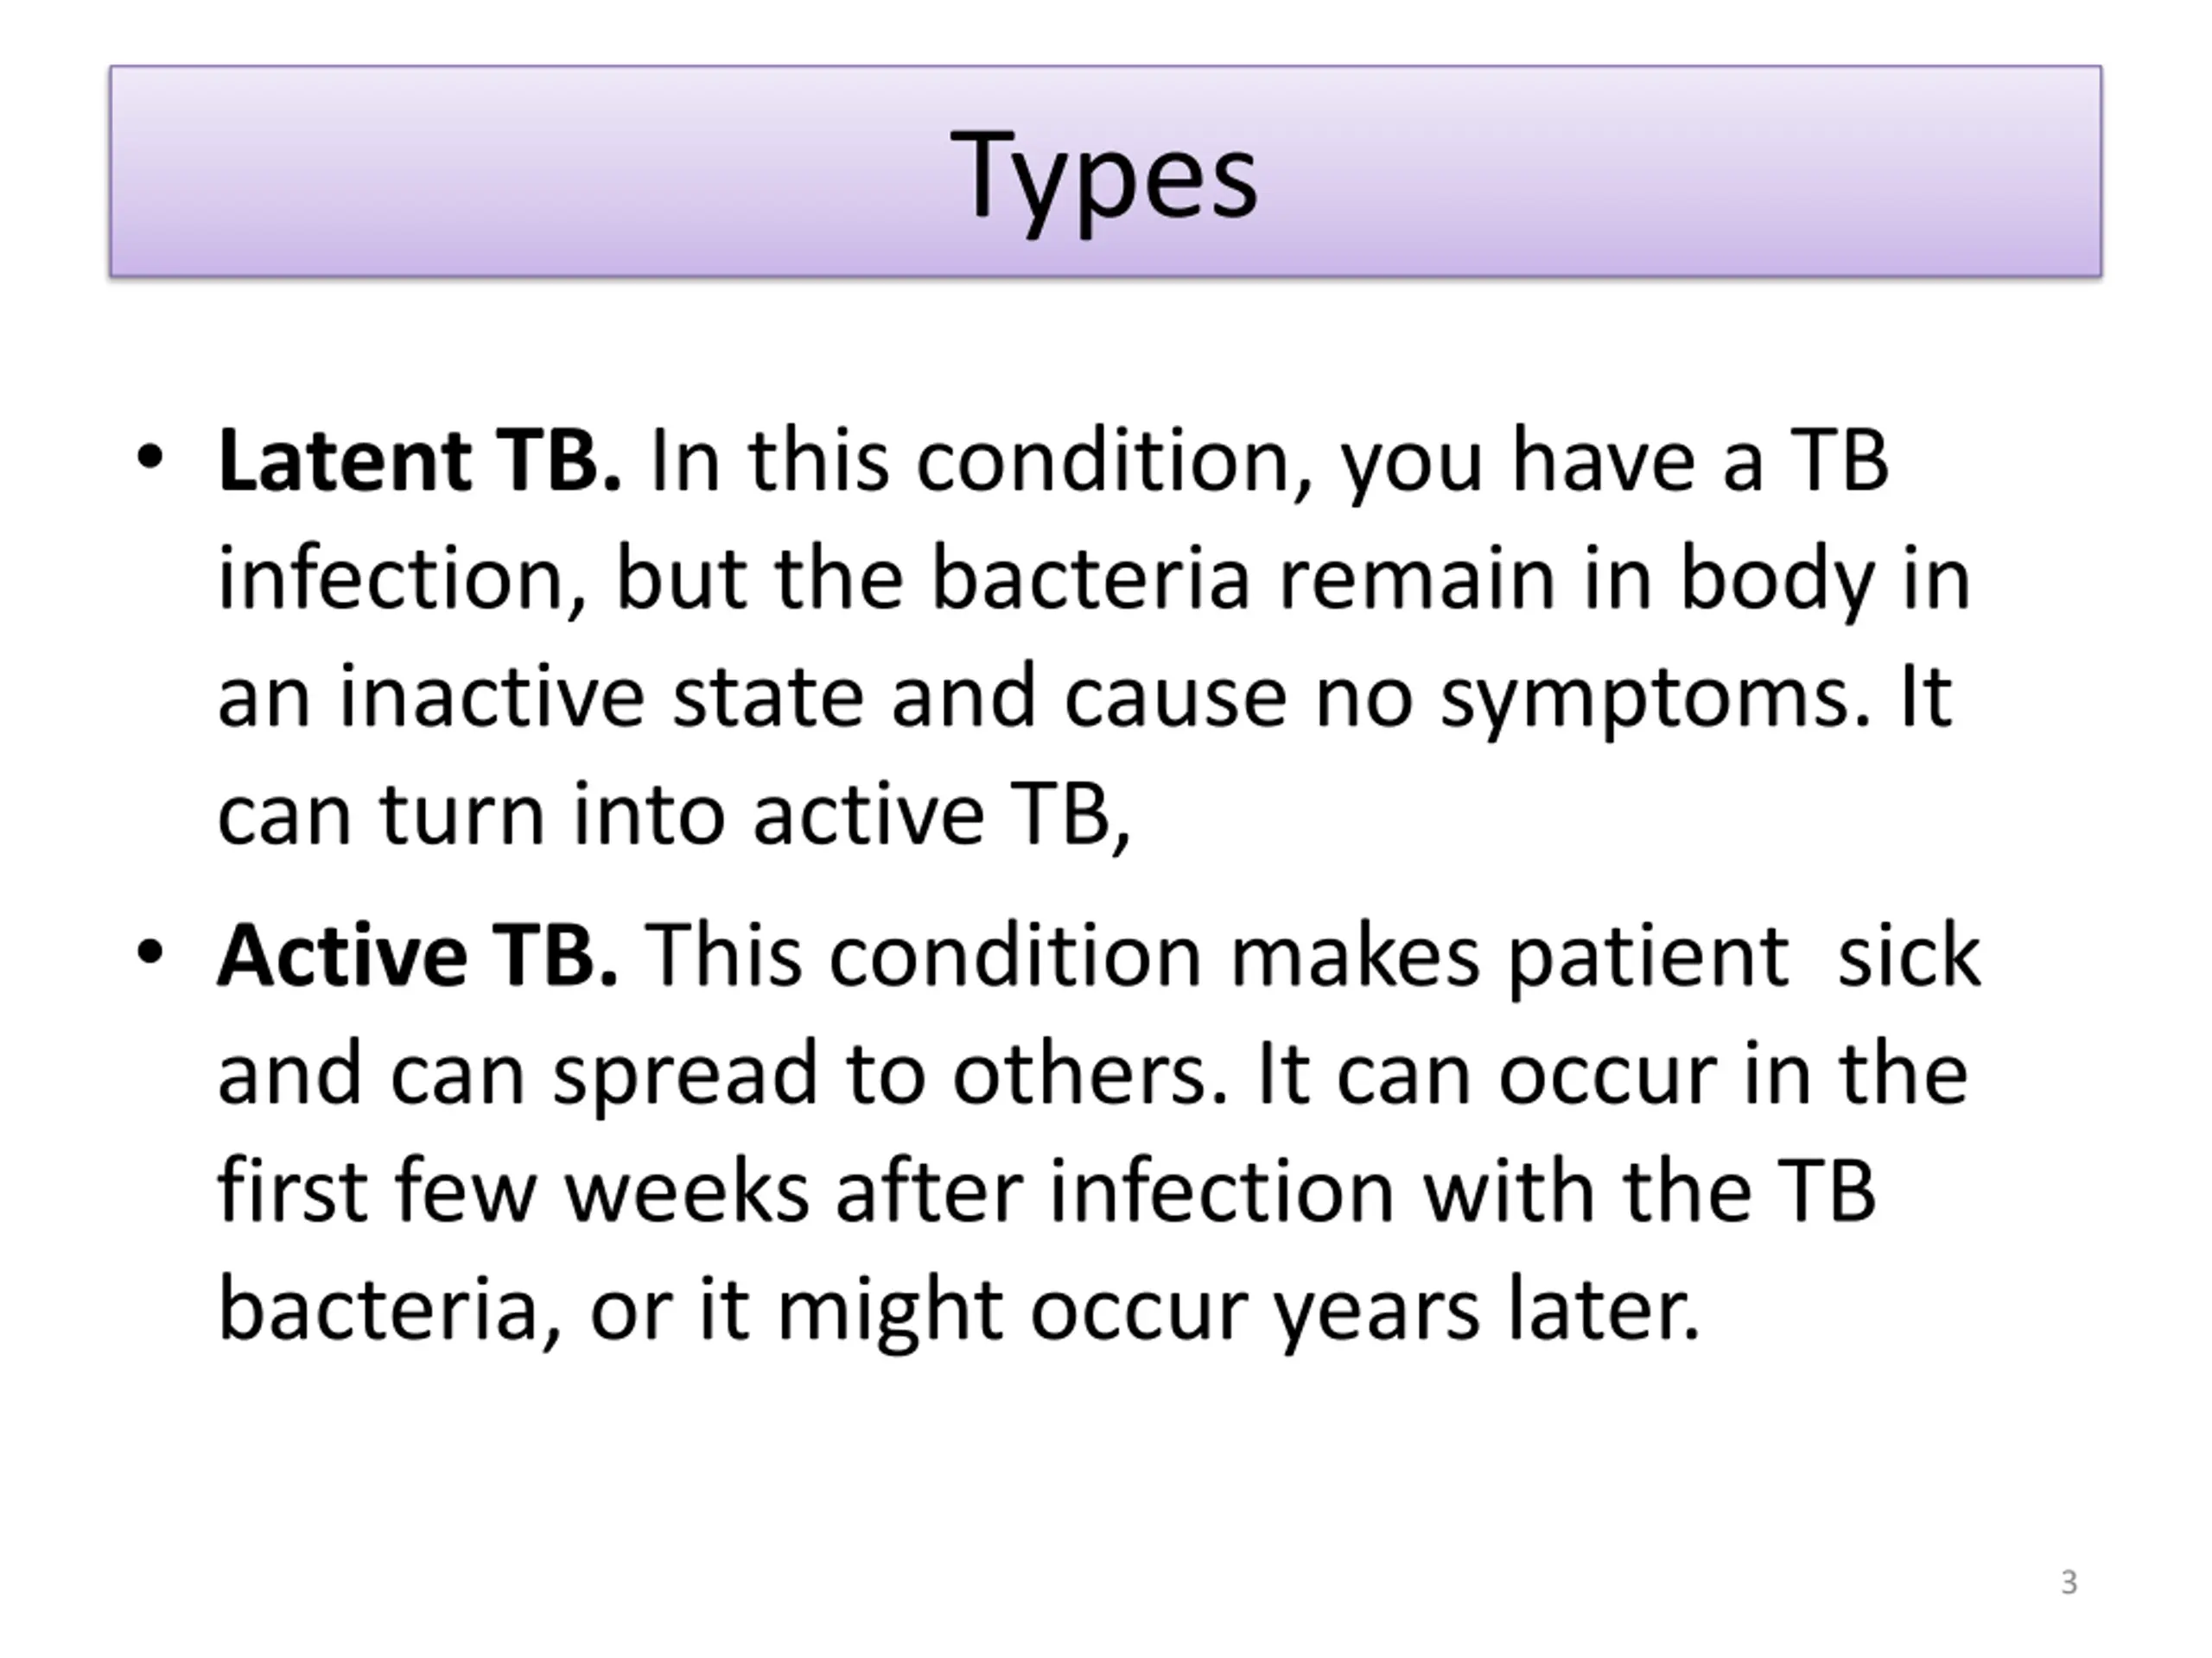
Task: Select the purple title banner background
Action: pos(1105,170)
